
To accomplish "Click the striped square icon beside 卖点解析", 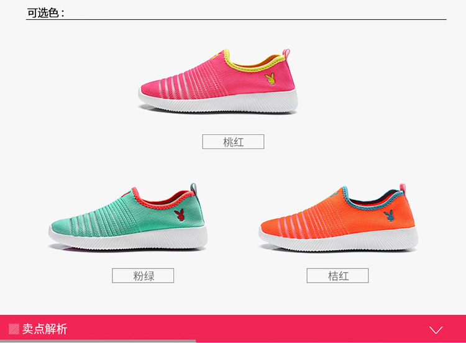I will click(x=14, y=329).
